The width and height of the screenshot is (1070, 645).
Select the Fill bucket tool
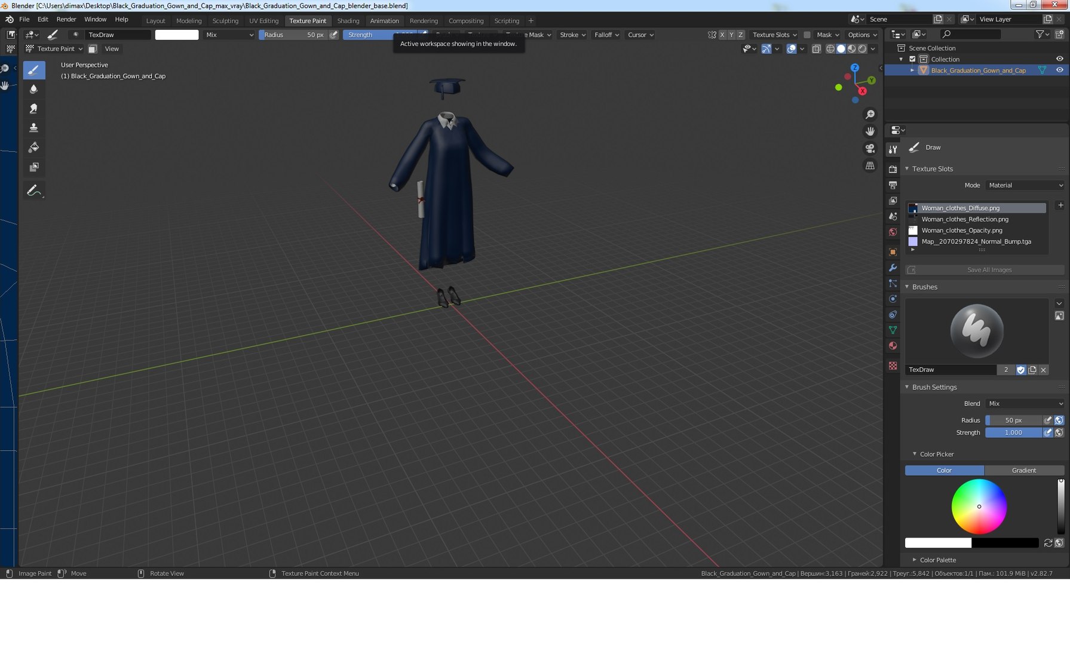[x=34, y=148]
